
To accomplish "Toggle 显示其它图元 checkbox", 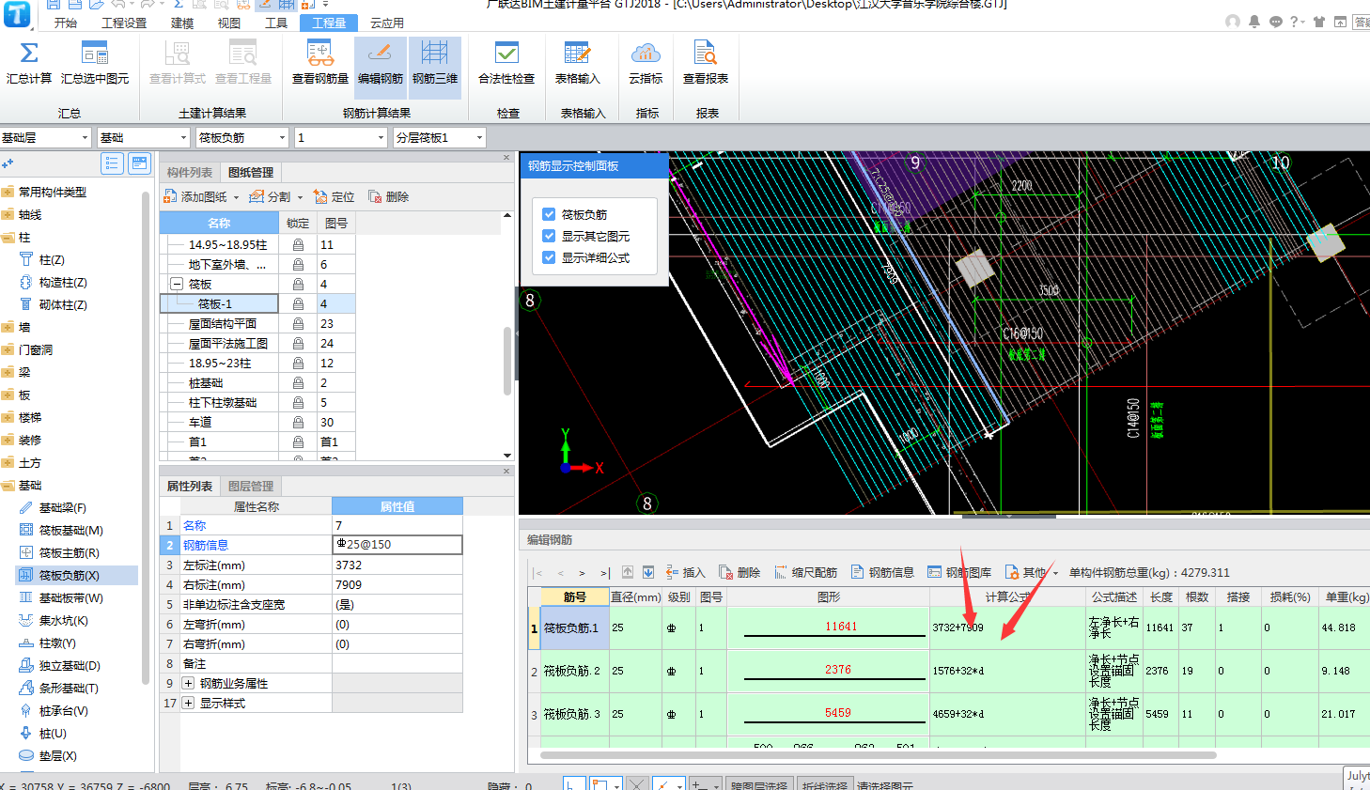I will click(x=549, y=236).
